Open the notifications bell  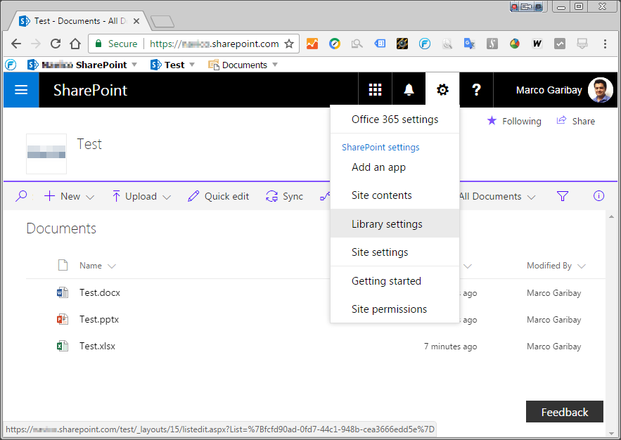(x=409, y=90)
